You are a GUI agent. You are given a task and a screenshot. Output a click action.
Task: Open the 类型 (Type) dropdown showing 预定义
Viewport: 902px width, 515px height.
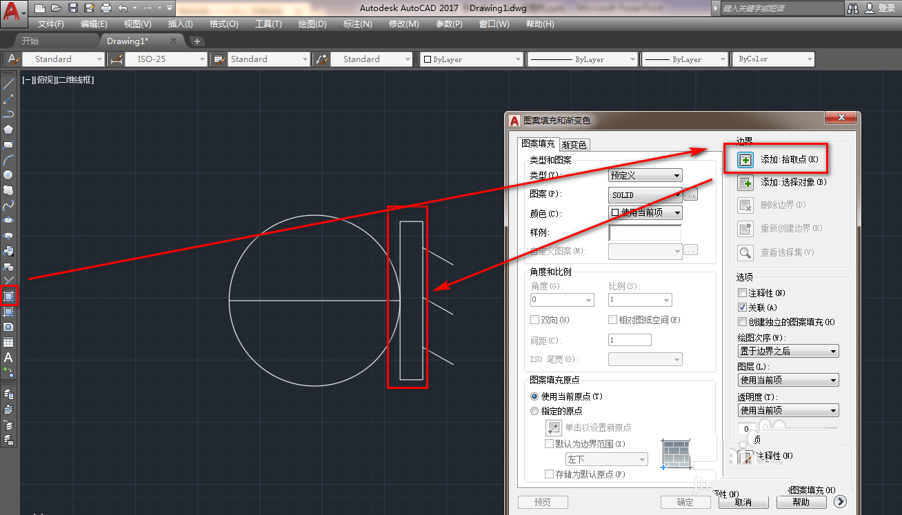click(645, 176)
